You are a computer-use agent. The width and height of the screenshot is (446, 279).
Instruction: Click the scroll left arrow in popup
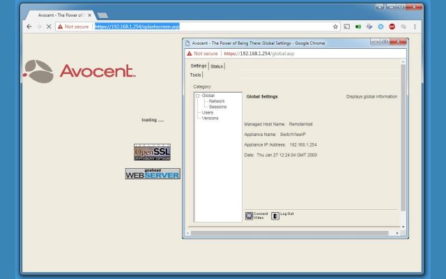click(187, 233)
